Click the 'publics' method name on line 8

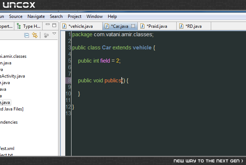coord(113,80)
